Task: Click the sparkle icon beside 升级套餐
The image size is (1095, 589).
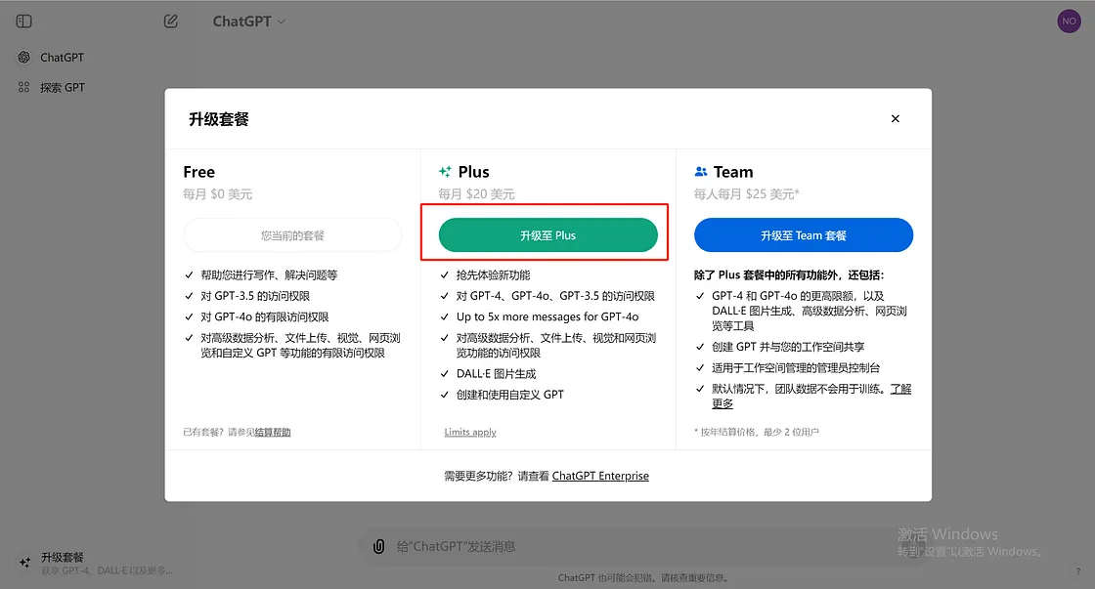Action: pos(24,559)
